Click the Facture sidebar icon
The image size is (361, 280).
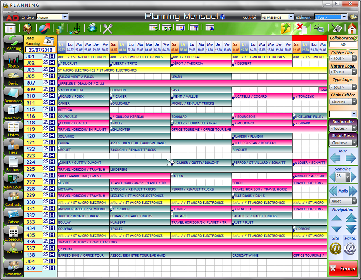click(13, 163)
